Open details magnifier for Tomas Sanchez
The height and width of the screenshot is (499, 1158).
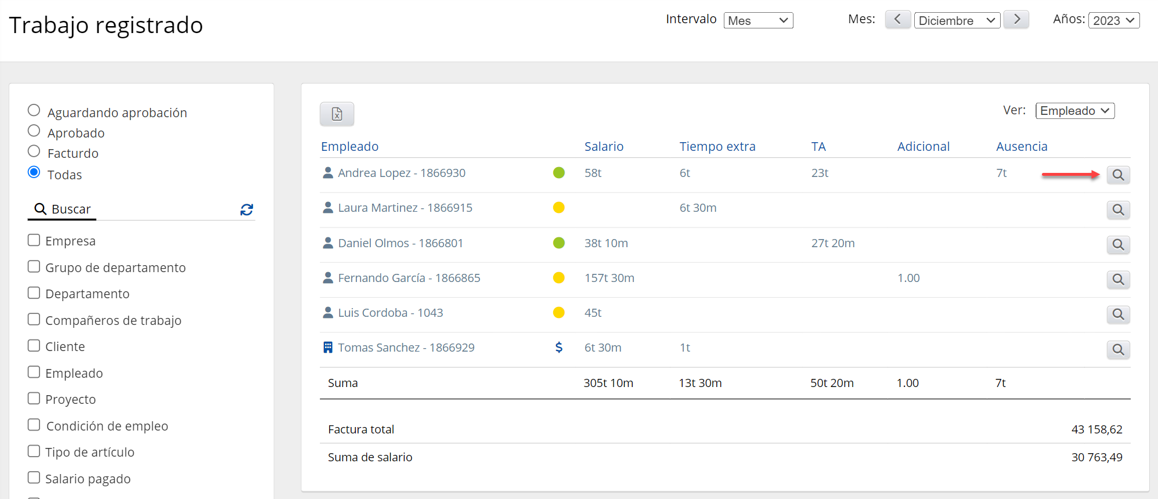[1117, 349]
